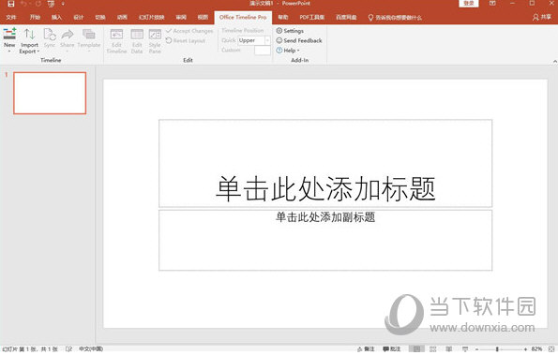Open the PDF工具集 tab
The height and width of the screenshot is (355, 558).
click(312, 17)
